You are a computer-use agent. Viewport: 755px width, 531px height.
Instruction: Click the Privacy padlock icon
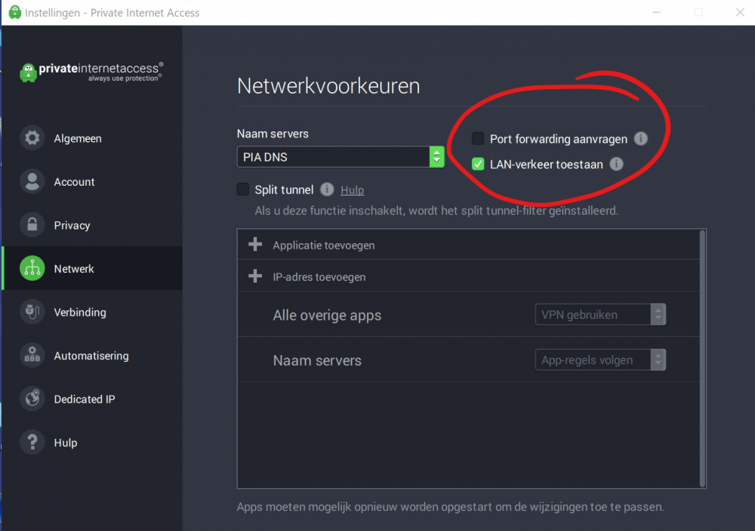click(x=32, y=225)
